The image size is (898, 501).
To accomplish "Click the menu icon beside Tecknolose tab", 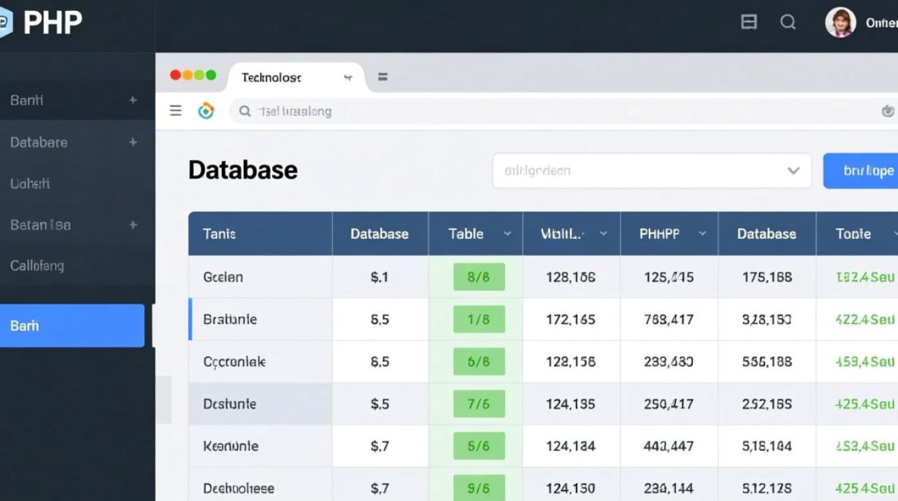I will pos(383,77).
